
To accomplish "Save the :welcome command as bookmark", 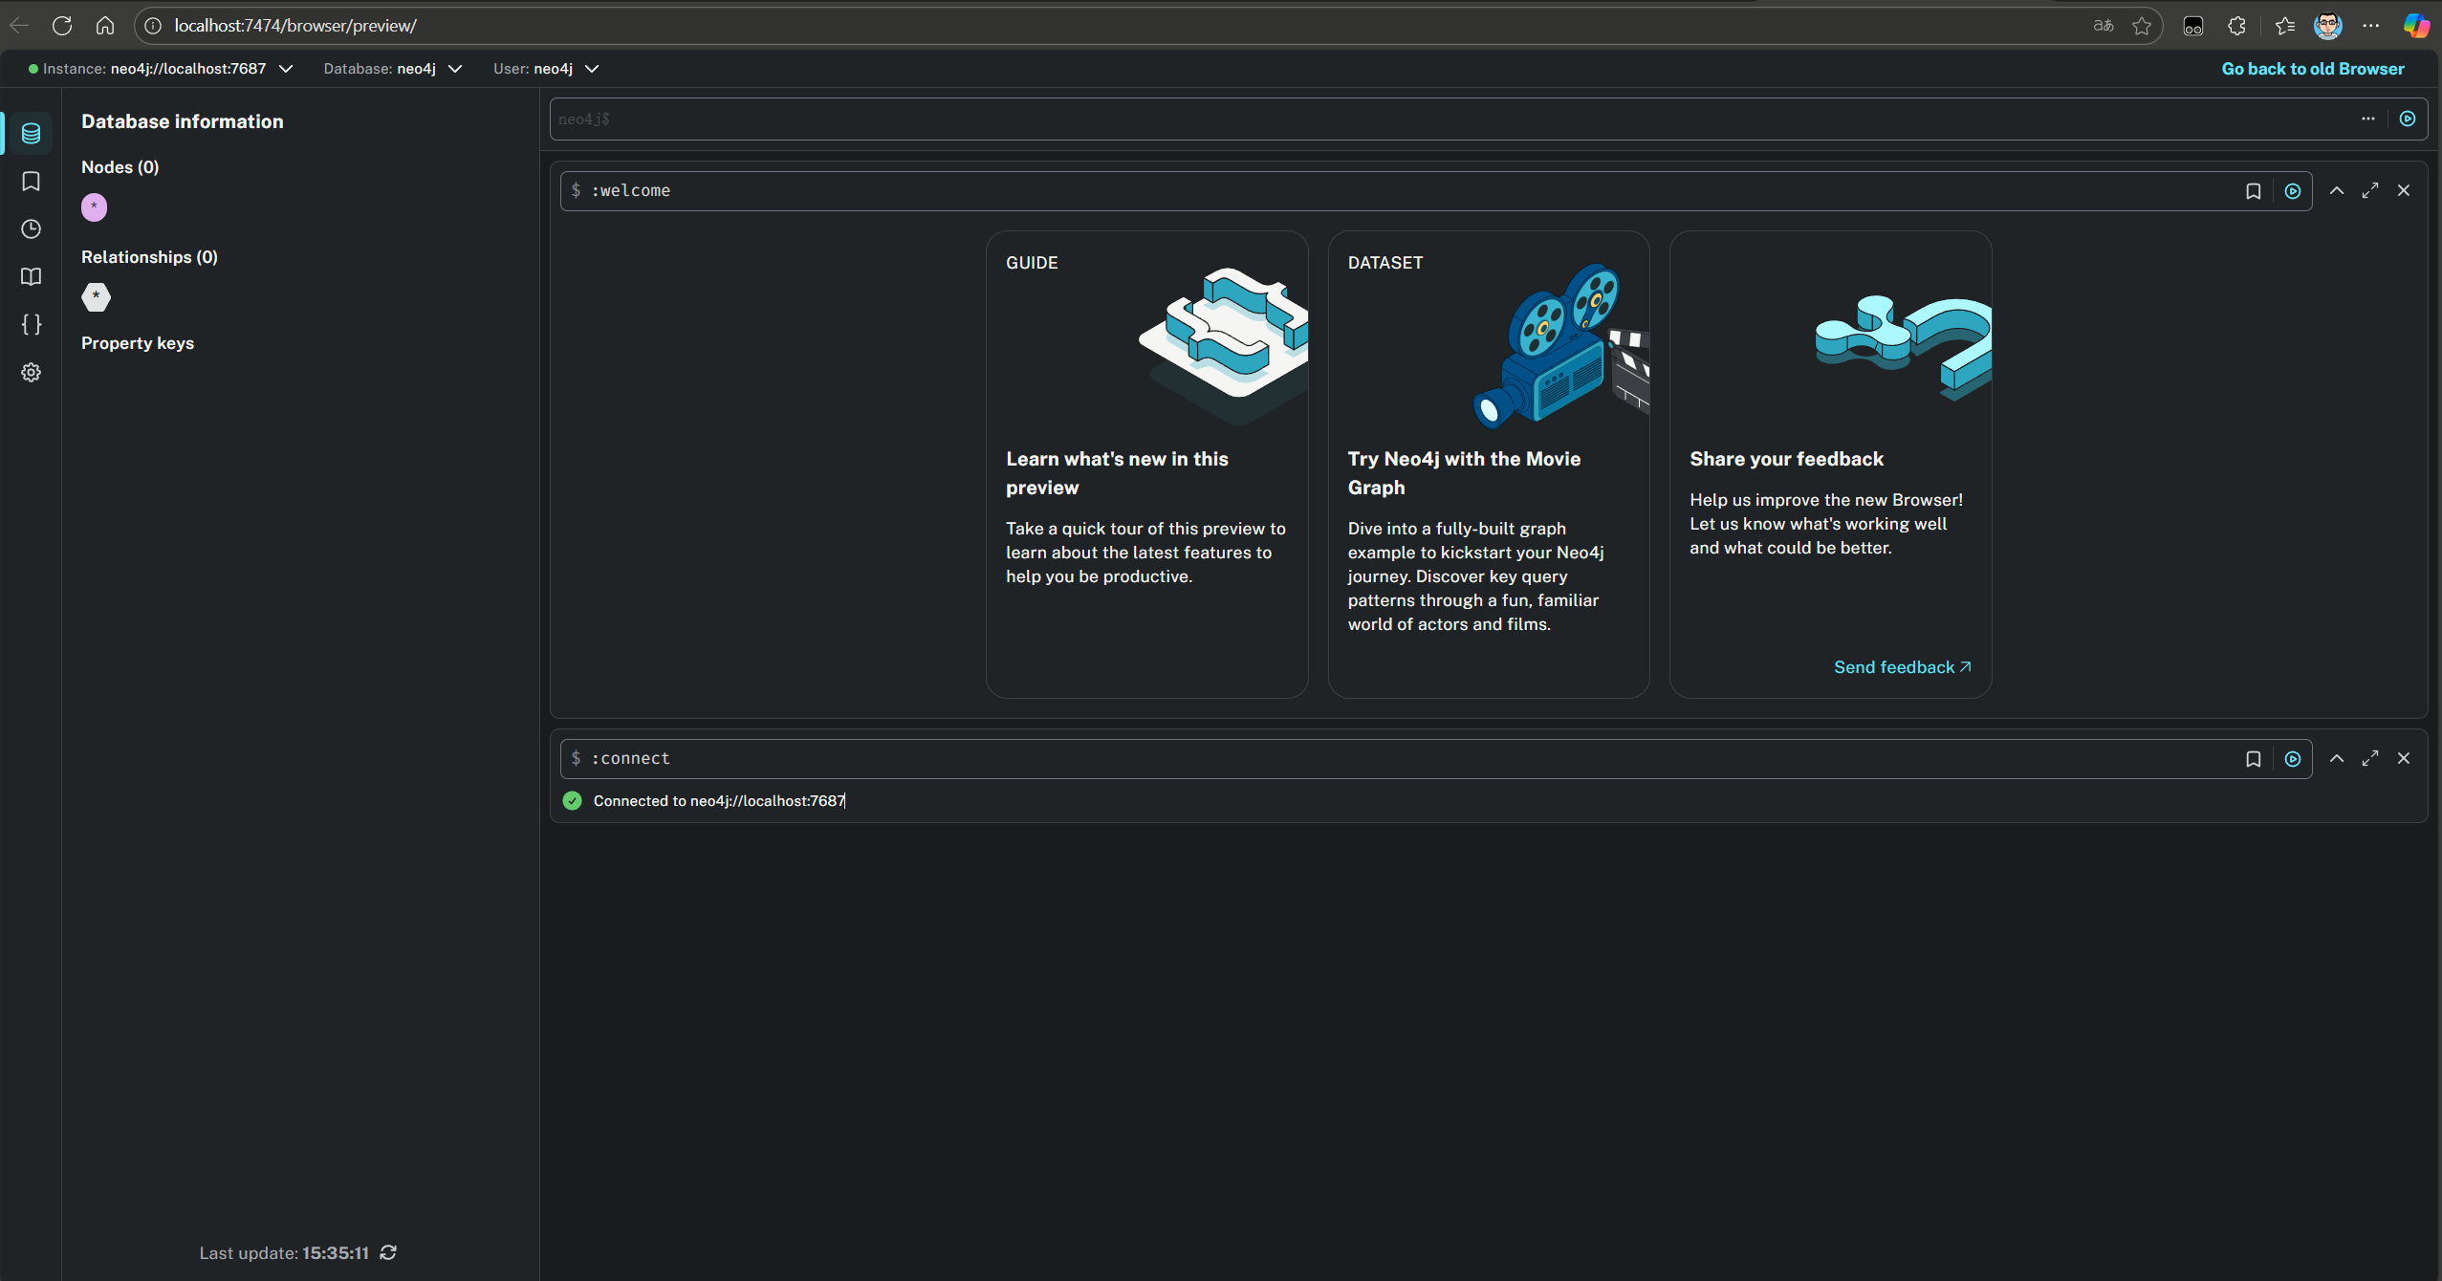I will click(x=2253, y=191).
